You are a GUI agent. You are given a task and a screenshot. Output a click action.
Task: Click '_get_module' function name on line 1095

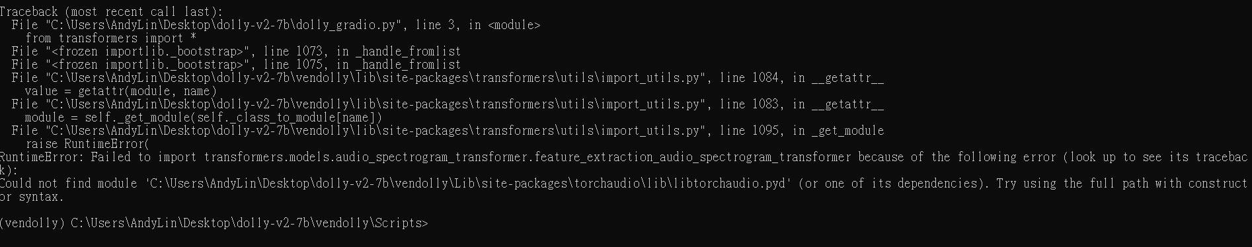(x=847, y=131)
